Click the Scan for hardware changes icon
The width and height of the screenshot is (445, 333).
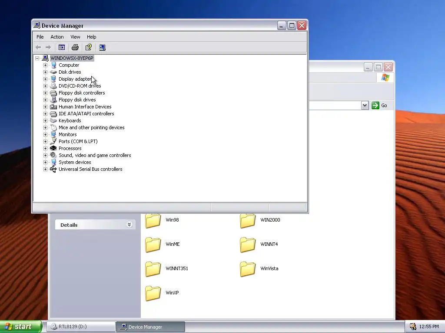[x=102, y=47]
